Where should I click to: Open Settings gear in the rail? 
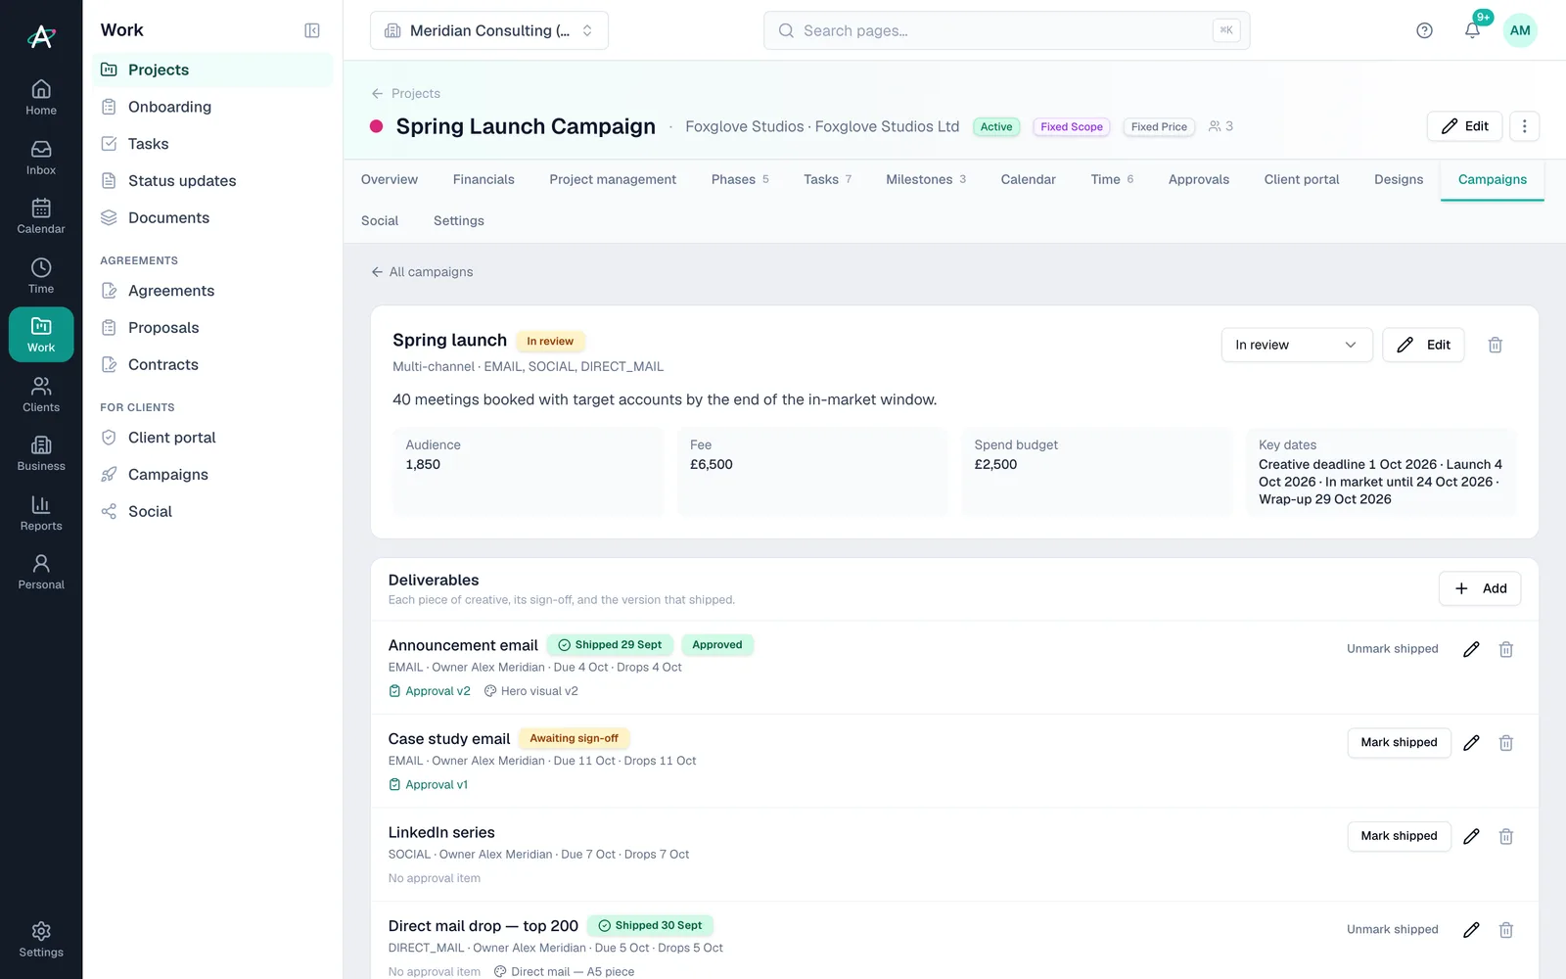click(41, 940)
